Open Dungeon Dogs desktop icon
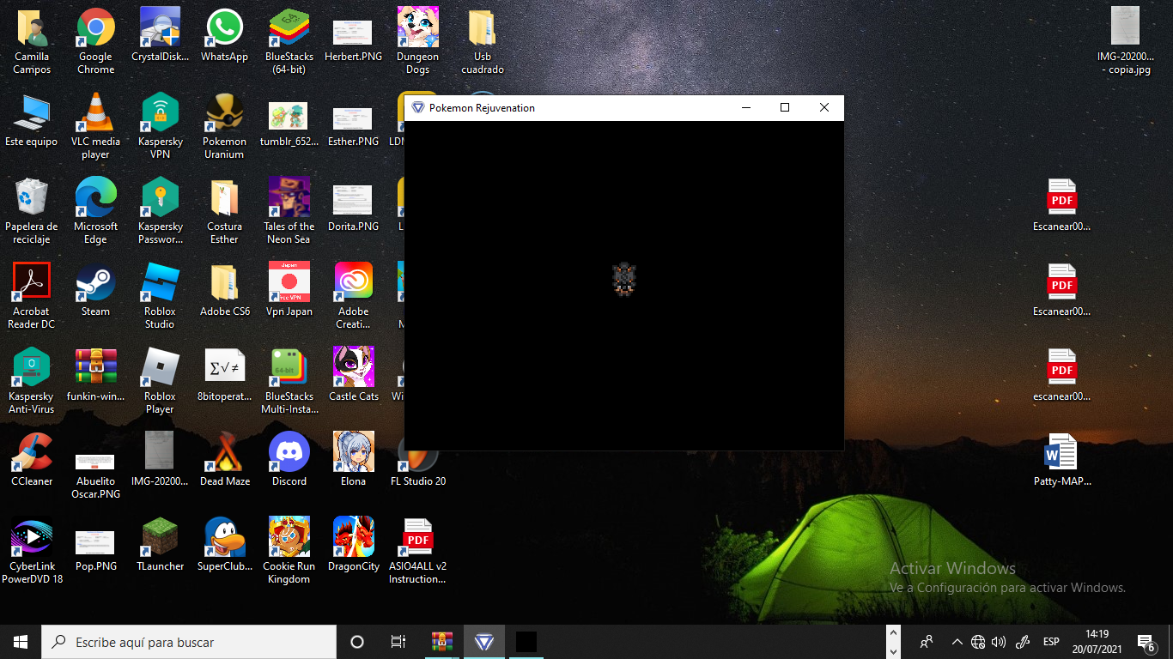This screenshot has width=1173, height=659. 418,28
